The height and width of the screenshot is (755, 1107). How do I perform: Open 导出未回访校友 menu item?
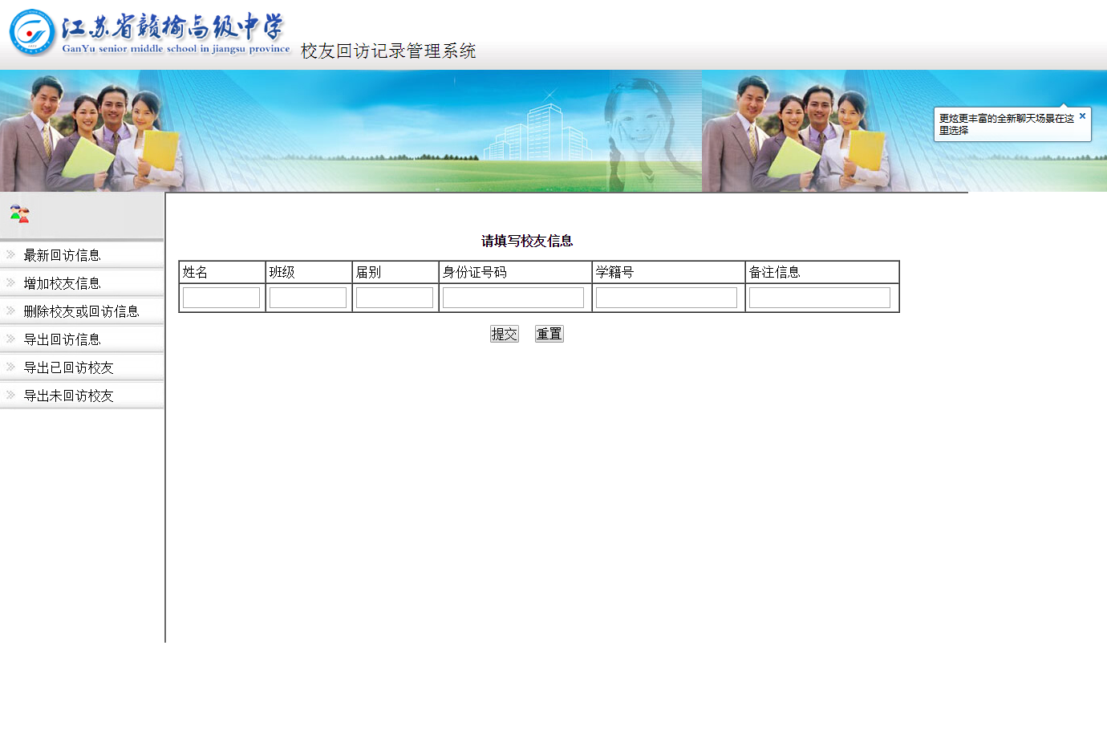pyautogui.click(x=68, y=396)
